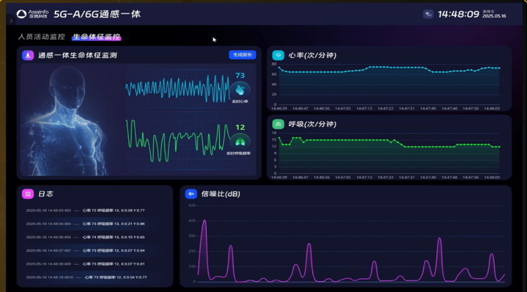The width and height of the screenshot is (527, 292).
Task: Click the 14:47:13 label on heart rate chart
Action: 363,108
